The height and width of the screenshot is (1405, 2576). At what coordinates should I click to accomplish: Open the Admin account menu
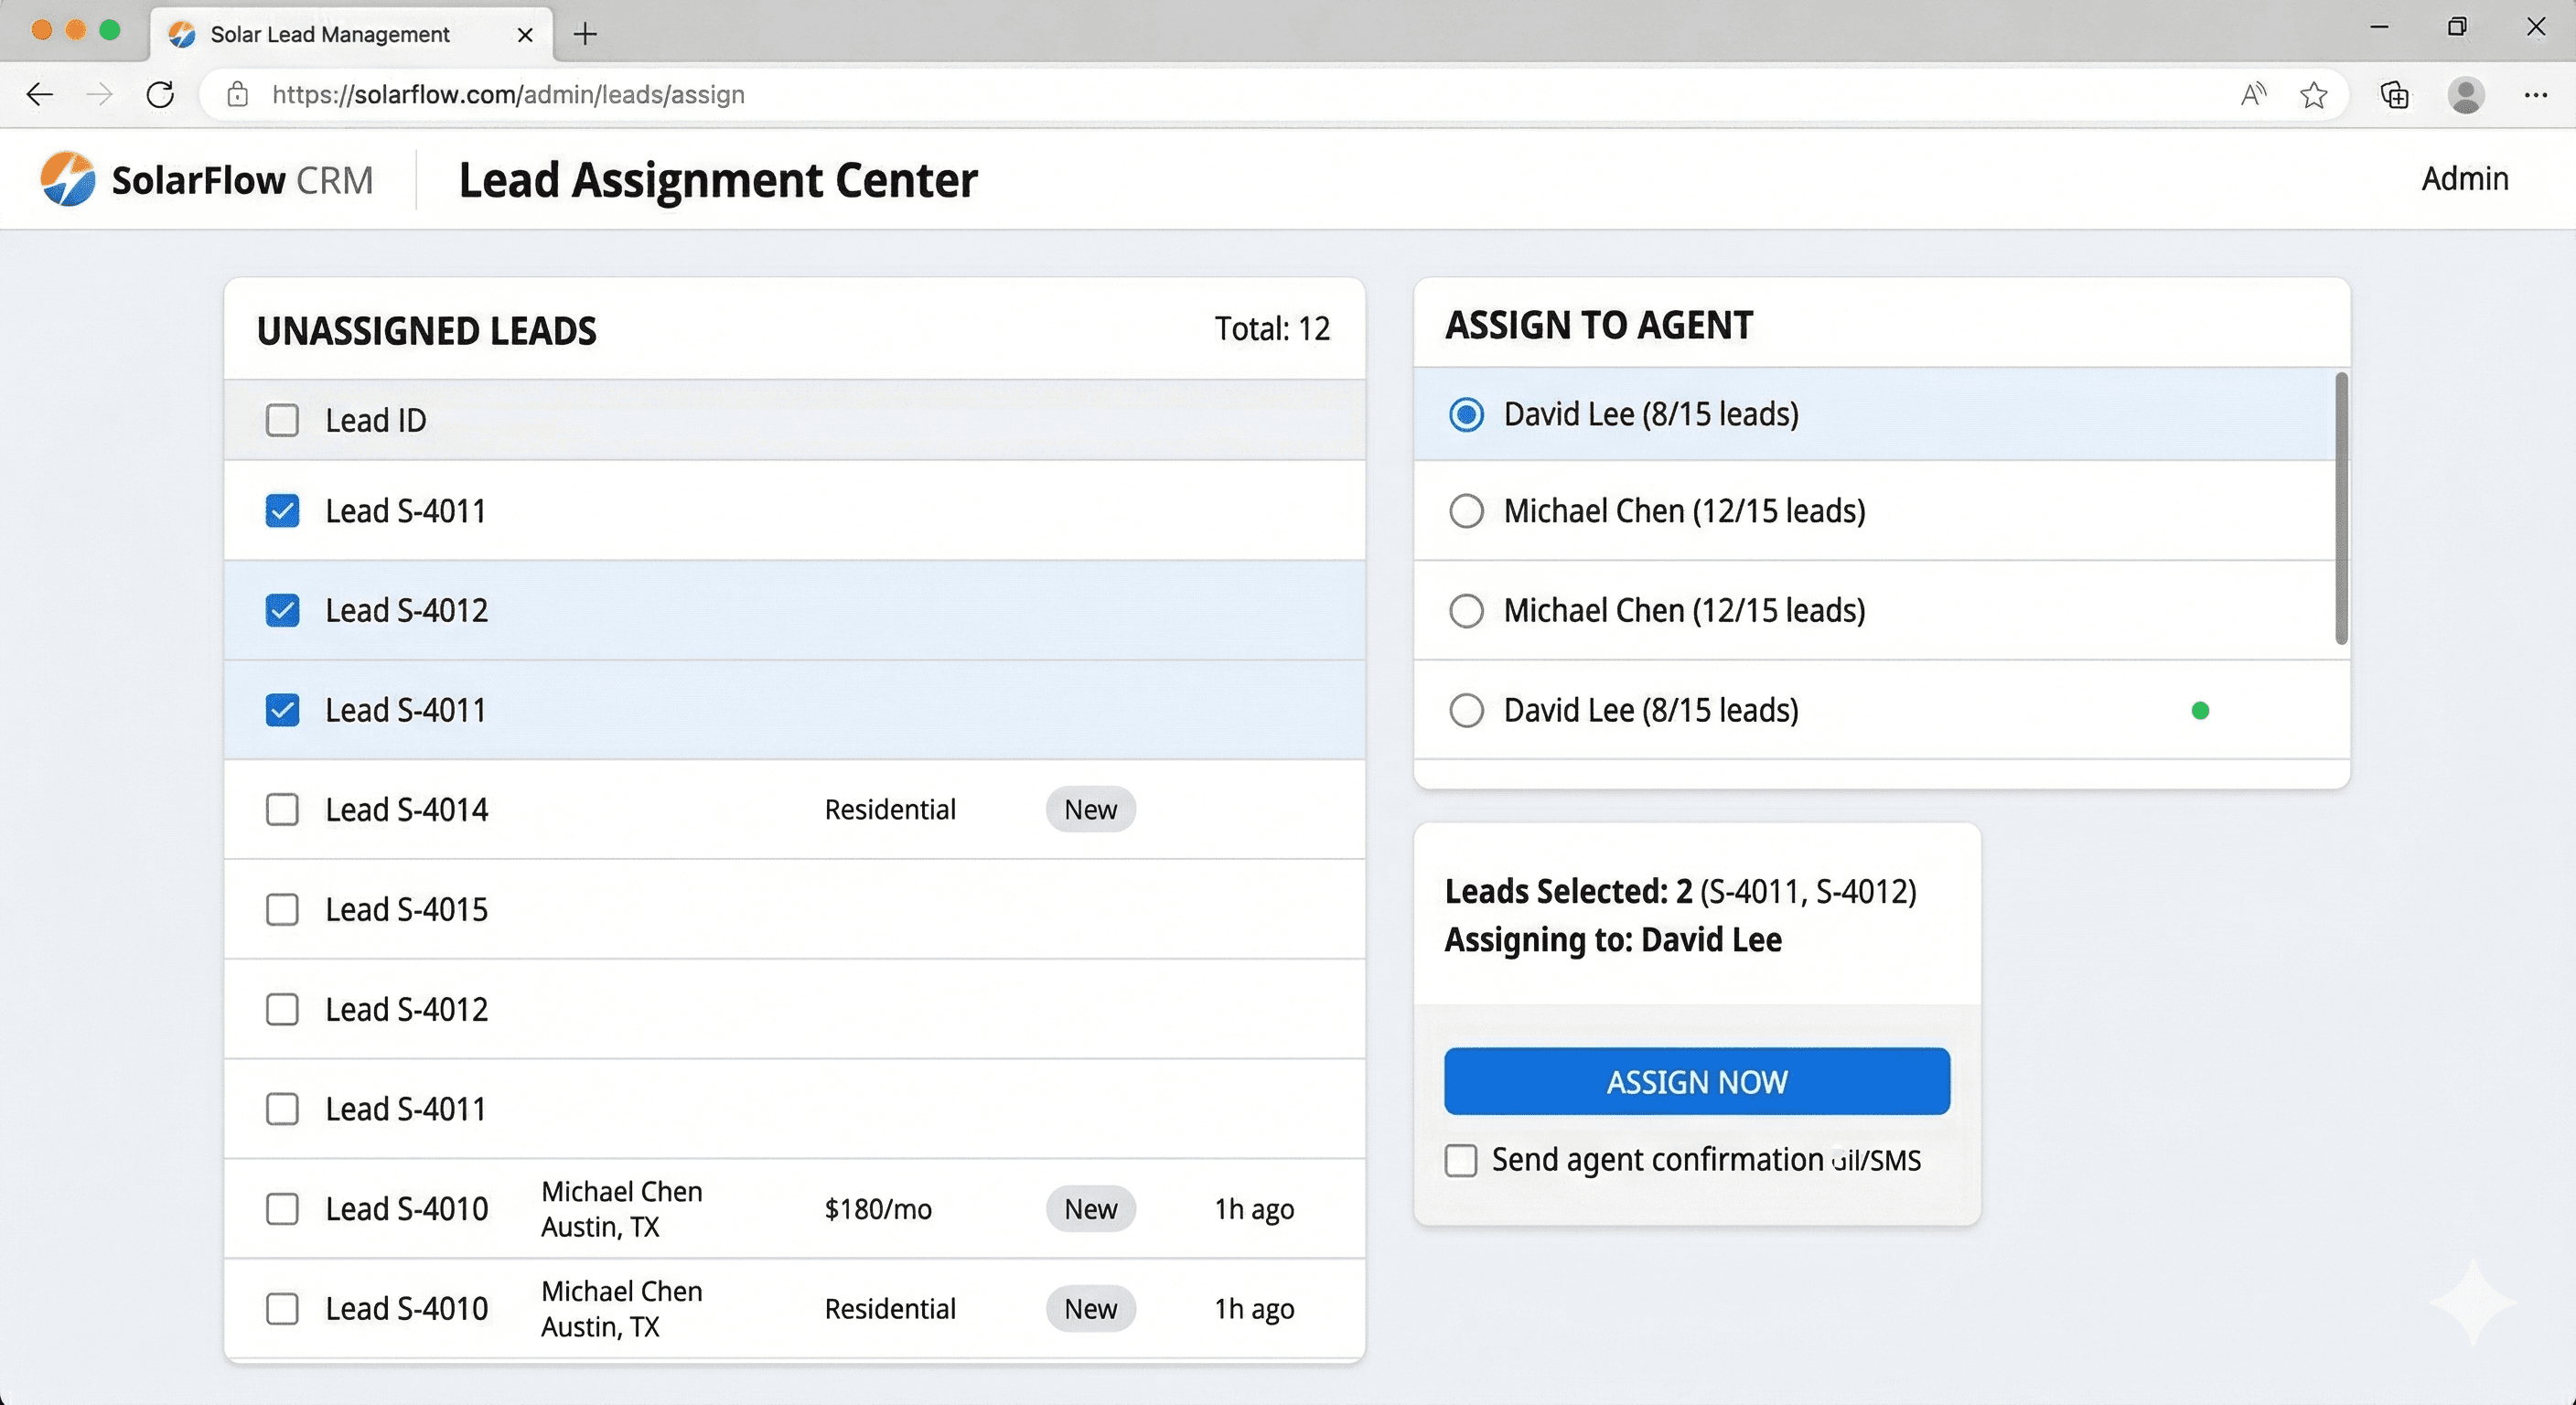coord(2464,179)
